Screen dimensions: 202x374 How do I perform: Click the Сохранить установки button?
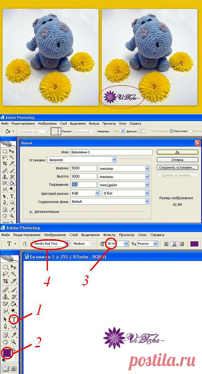[x=177, y=168]
